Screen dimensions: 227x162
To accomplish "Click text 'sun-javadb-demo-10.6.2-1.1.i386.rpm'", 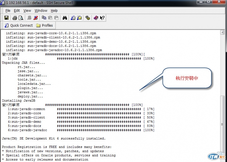I will (62, 42).
